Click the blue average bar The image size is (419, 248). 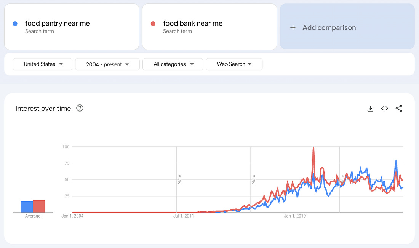click(27, 206)
